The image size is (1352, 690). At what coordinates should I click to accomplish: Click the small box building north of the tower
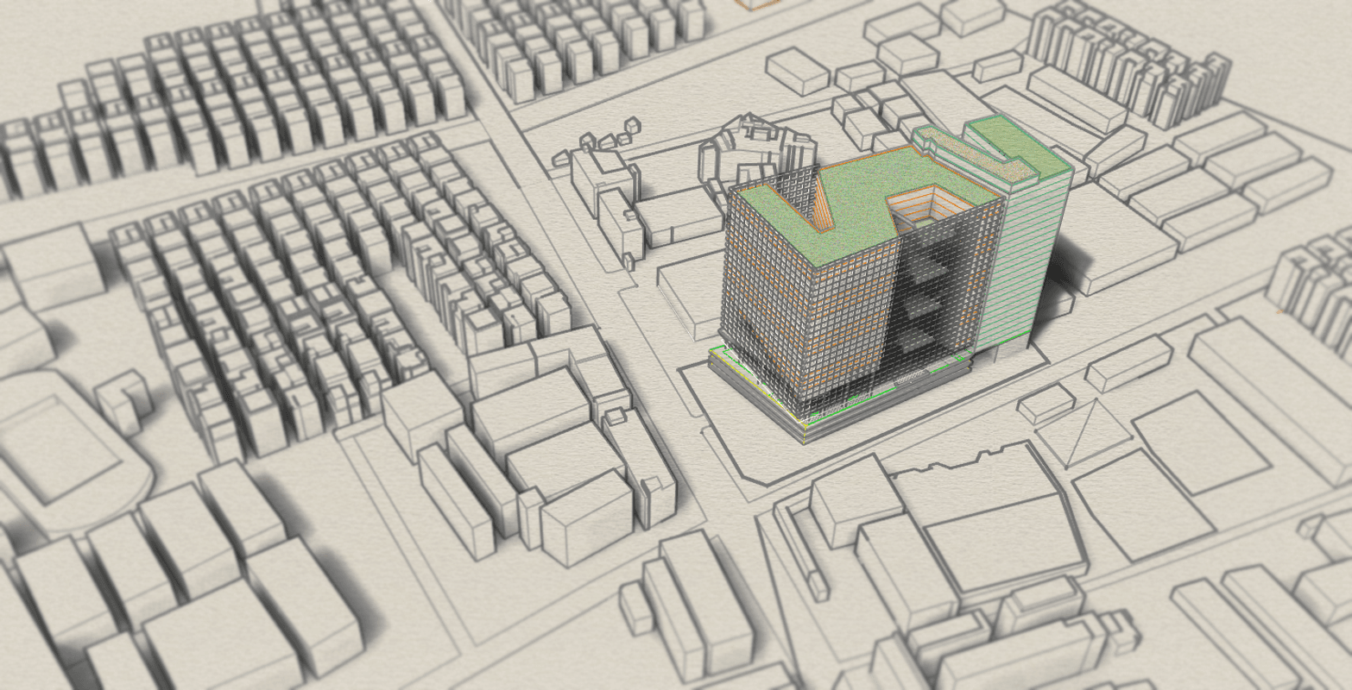pyautogui.click(x=797, y=71)
